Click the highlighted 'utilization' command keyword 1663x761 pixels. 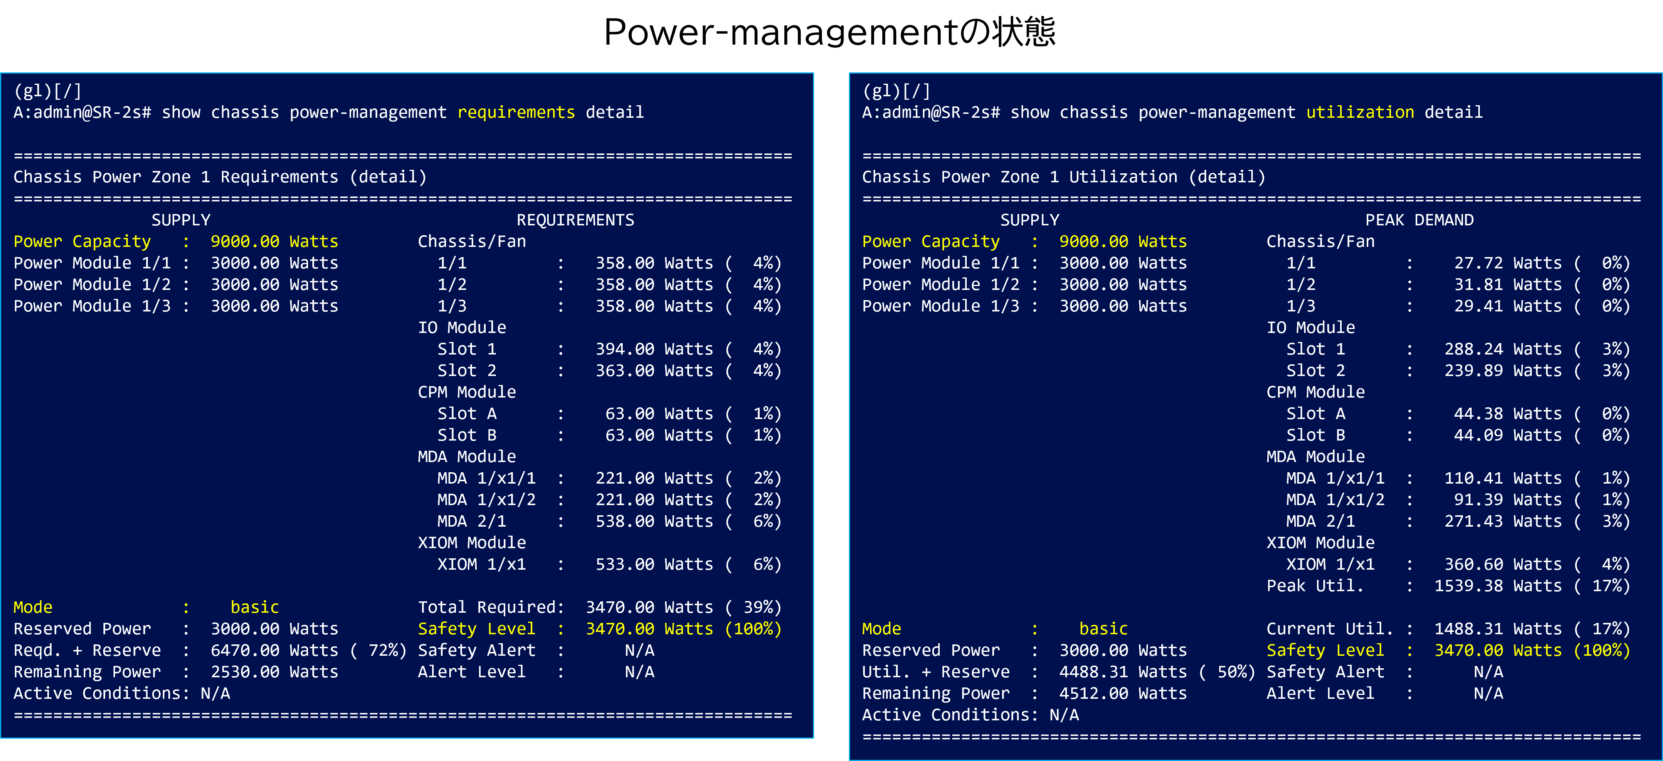pyautogui.click(x=1360, y=112)
